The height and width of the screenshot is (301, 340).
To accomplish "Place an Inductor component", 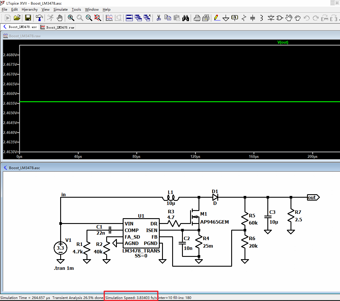I will point(261,18).
